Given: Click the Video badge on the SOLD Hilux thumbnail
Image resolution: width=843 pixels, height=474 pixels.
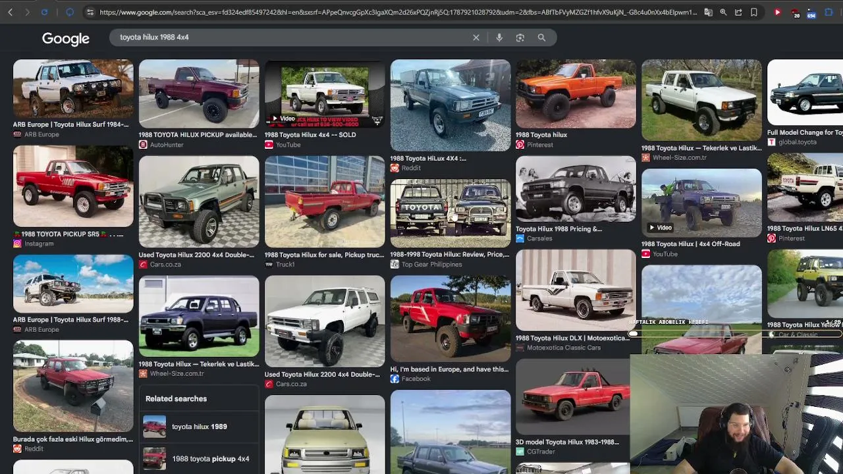Looking at the screenshot, I should pyautogui.click(x=283, y=118).
